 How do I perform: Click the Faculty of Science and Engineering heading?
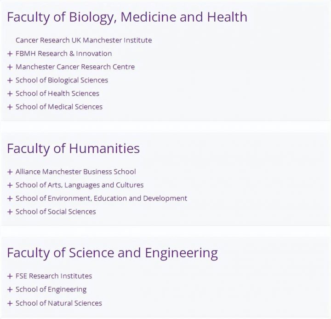point(112,253)
